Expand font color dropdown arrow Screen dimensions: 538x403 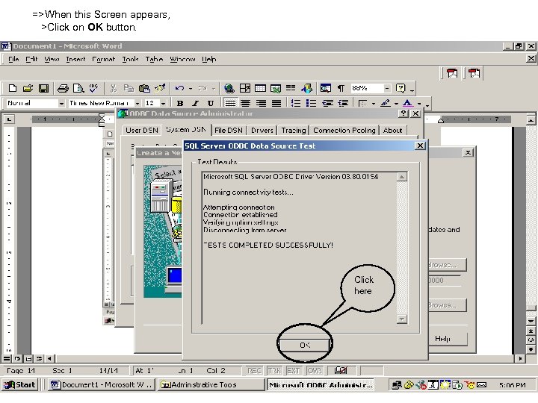coord(419,104)
